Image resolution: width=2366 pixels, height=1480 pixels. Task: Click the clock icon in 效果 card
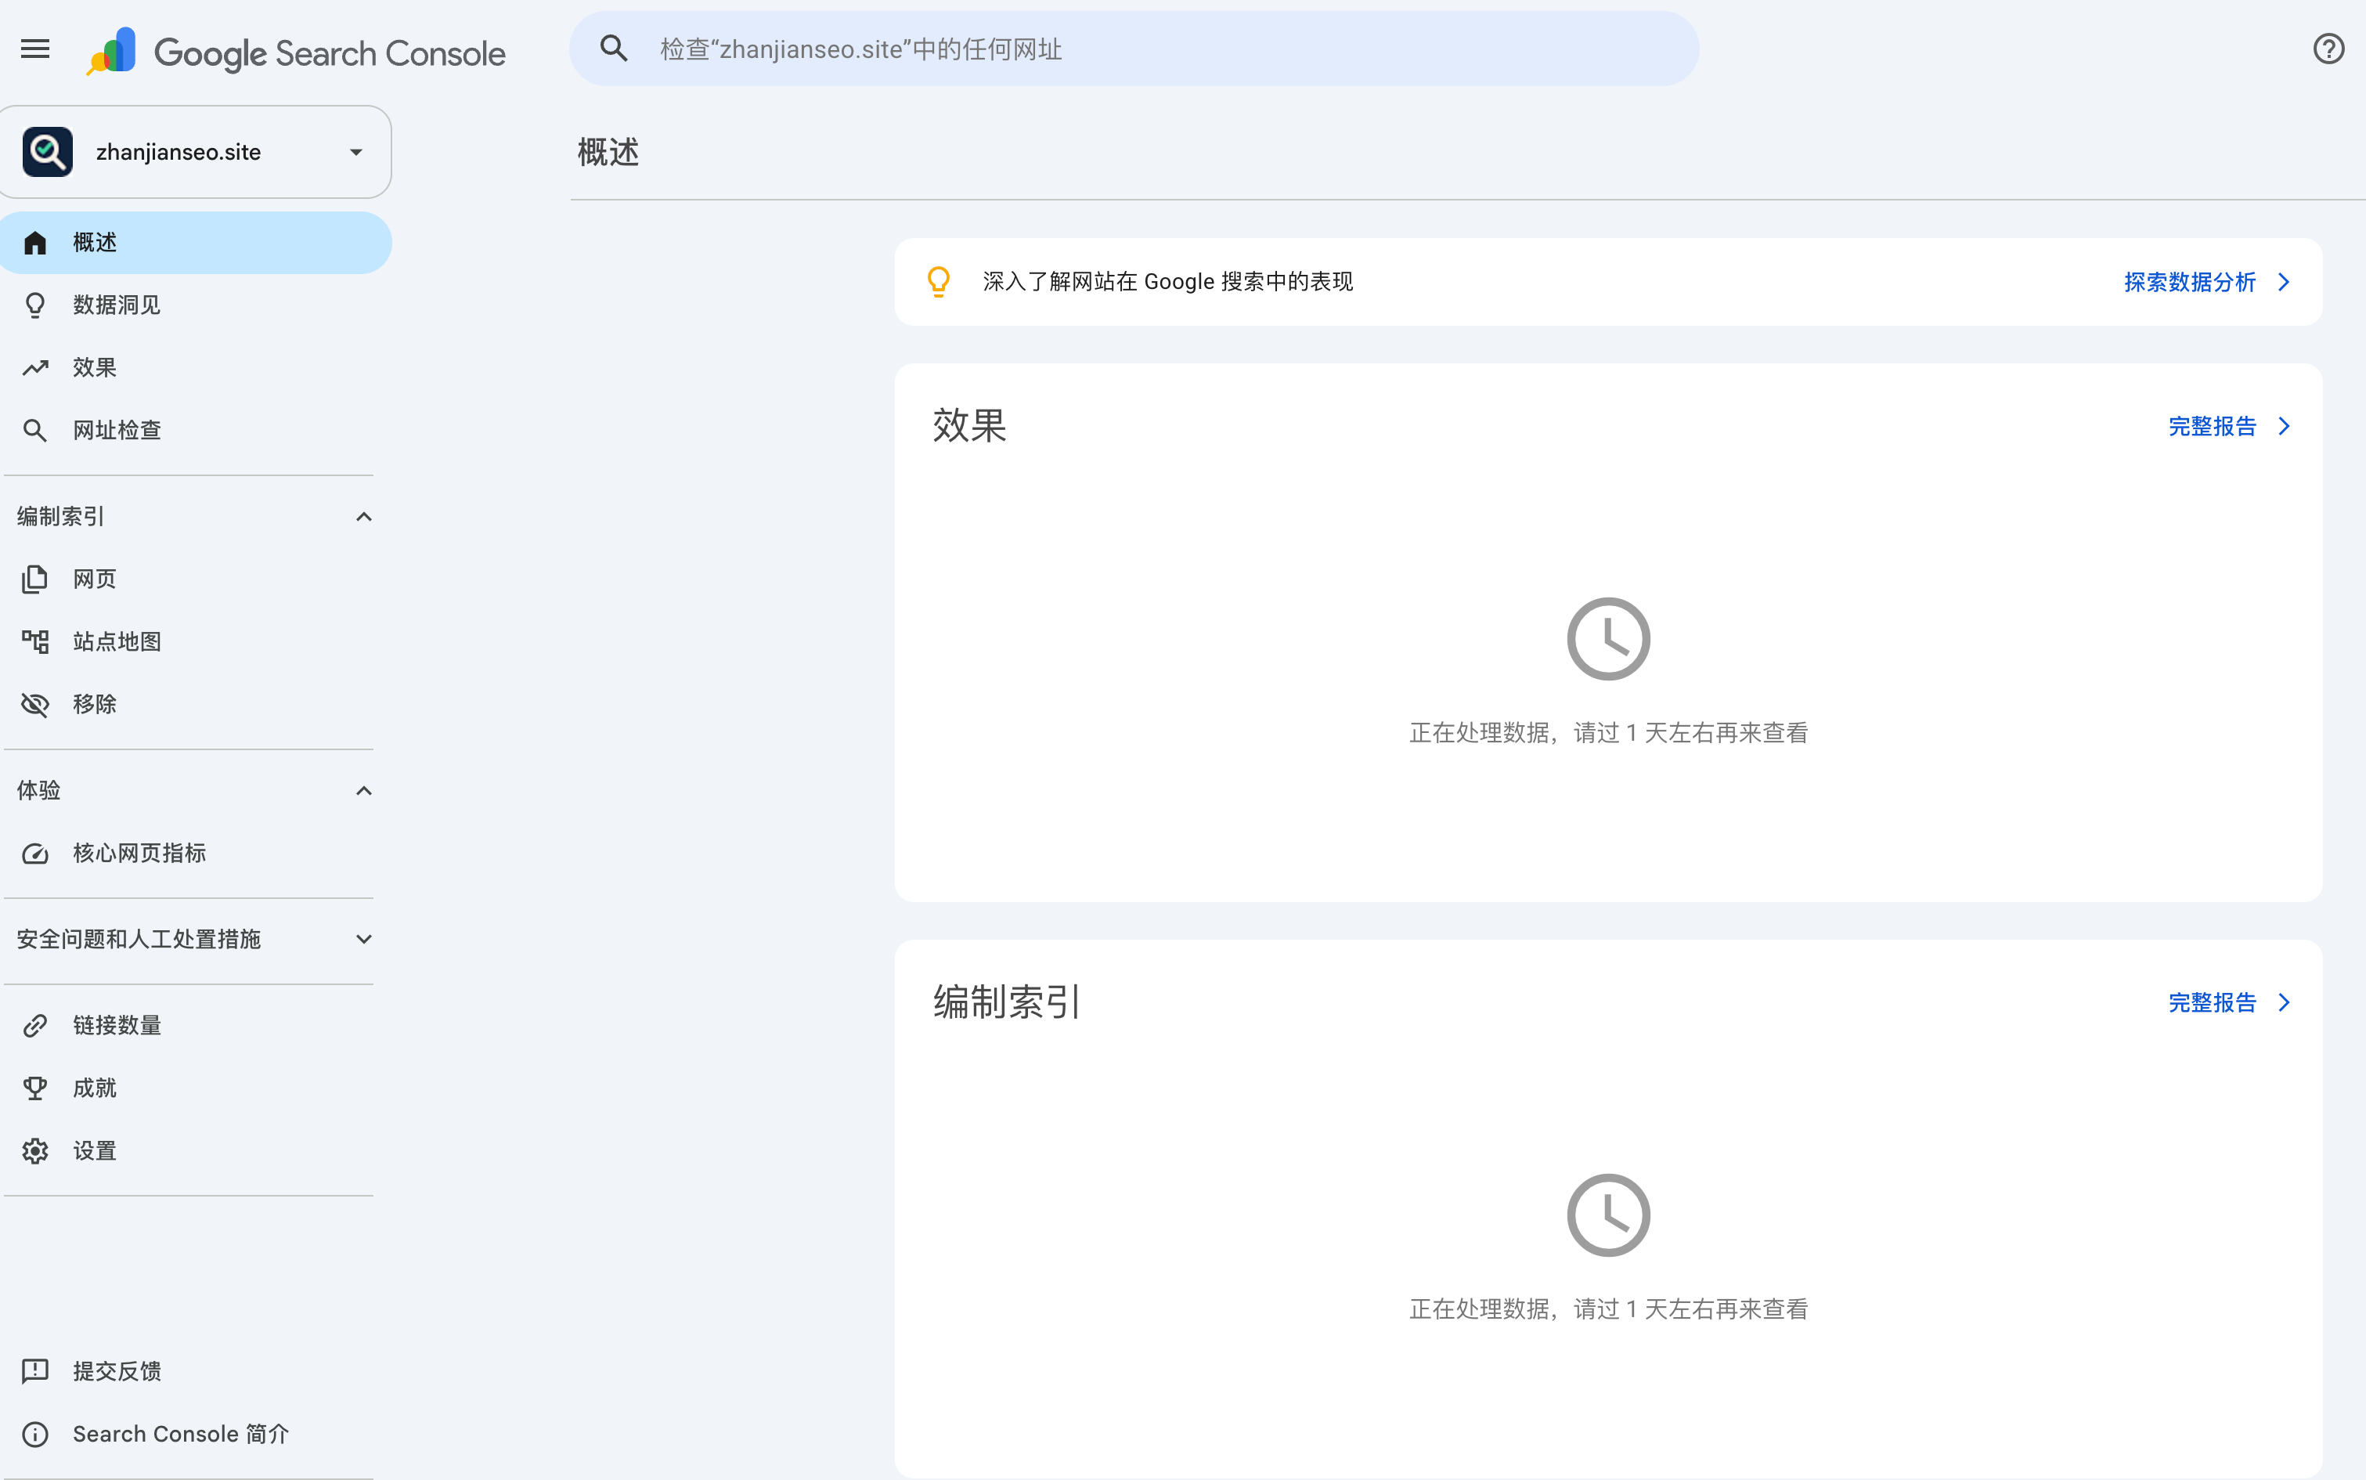point(1607,639)
